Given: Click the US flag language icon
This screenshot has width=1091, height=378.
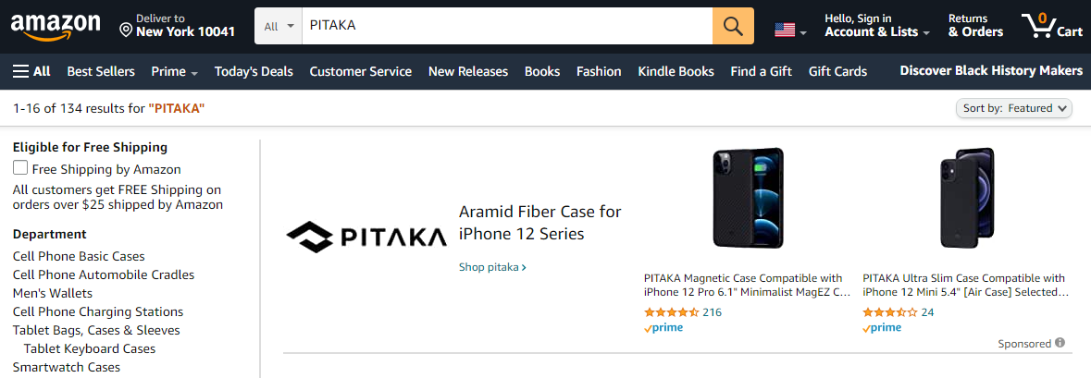Looking at the screenshot, I should (x=785, y=30).
